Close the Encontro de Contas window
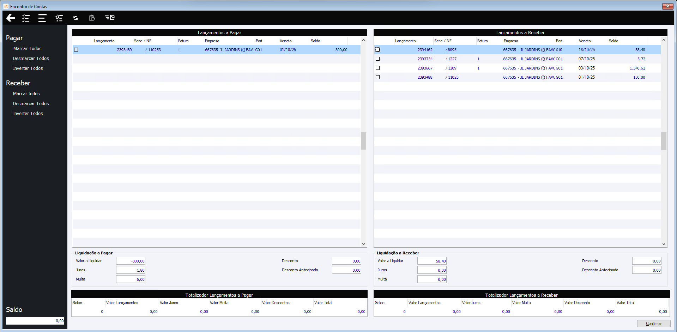 click(x=667, y=6)
